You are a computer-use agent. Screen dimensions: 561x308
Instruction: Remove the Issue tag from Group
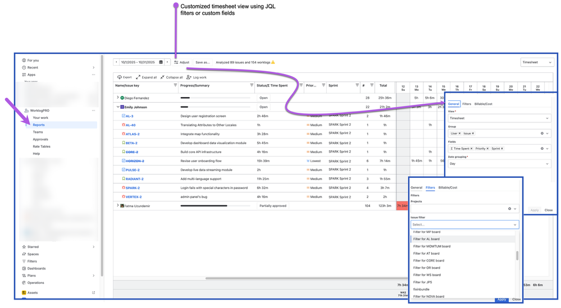pos(473,134)
